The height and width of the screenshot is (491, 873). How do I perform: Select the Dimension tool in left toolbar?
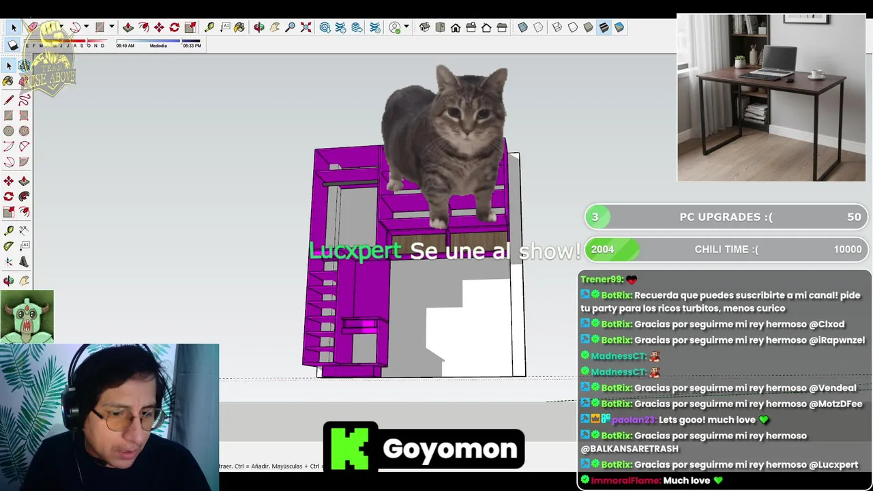[x=24, y=230]
